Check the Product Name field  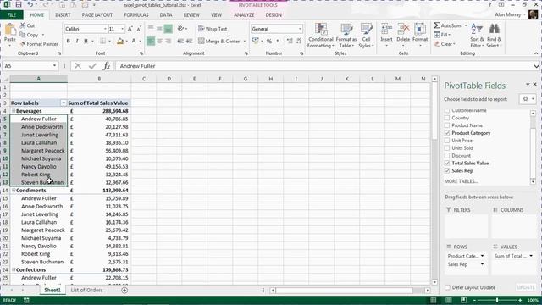coord(447,125)
